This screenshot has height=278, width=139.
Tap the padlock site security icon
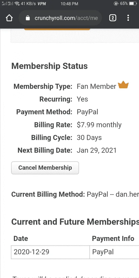28,18
